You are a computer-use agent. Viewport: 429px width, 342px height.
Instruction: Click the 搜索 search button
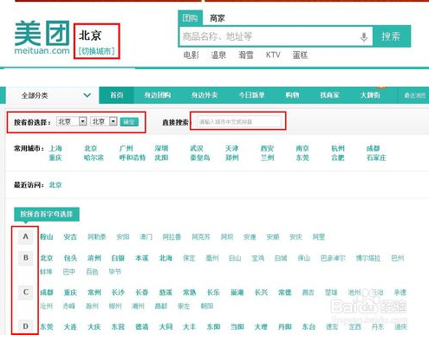pyautogui.click(x=391, y=36)
